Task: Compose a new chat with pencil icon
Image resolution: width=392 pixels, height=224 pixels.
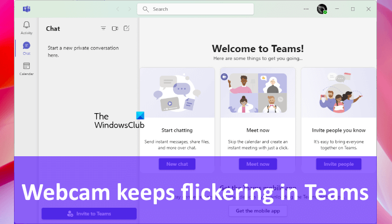Action: pyautogui.click(x=127, y=28)
